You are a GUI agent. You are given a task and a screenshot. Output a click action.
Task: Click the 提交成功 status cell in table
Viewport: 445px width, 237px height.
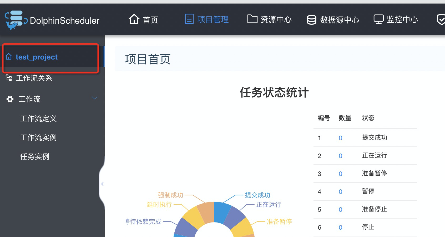pos(375,137)
